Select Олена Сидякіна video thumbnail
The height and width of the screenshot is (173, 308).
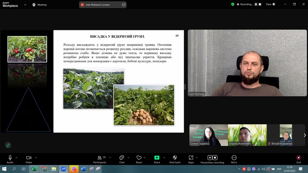tap(209, 135)
